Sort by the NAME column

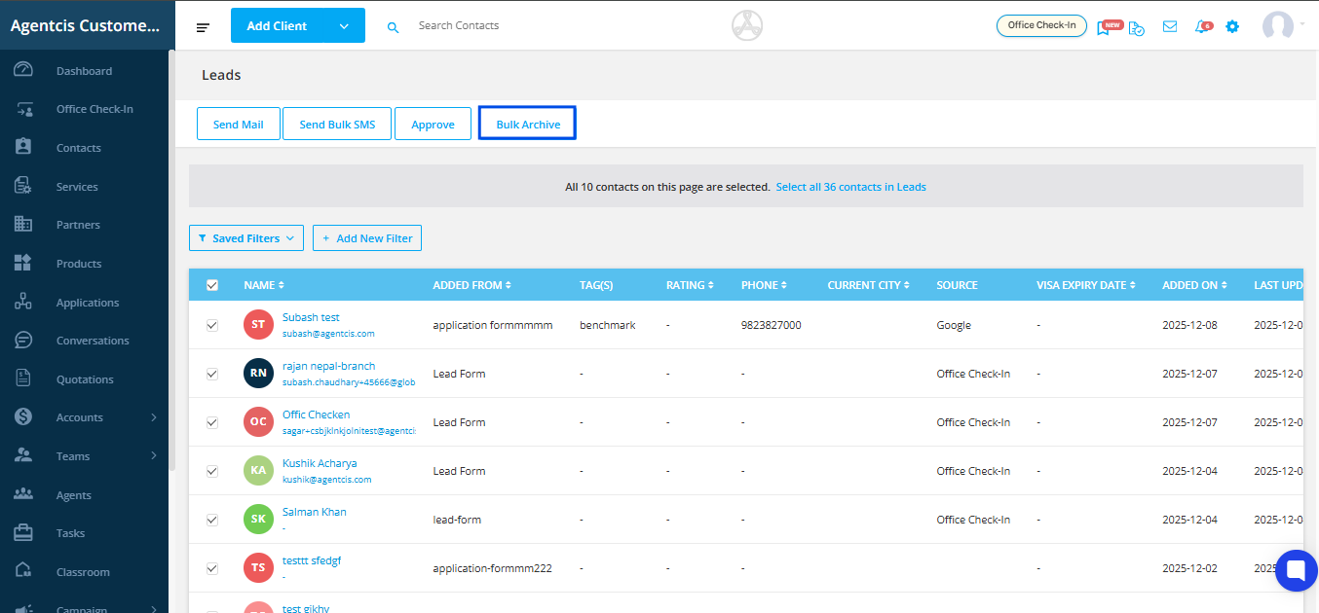tap(264, 285)
